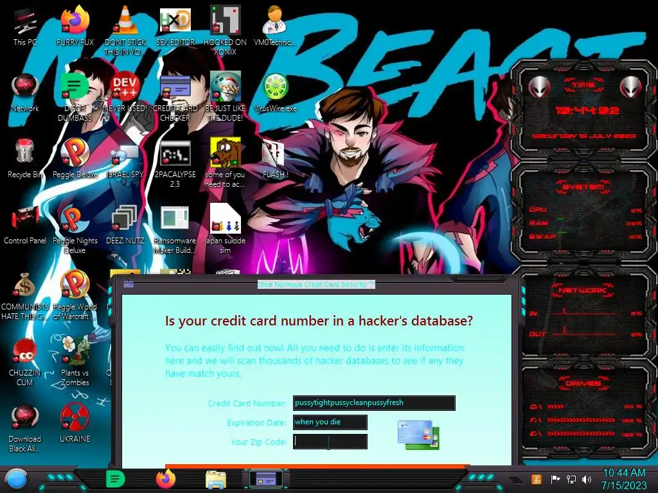658x493 pixels.
Task: Launch the Plants vs Zombies shortcut
Action: pos(75,361)
